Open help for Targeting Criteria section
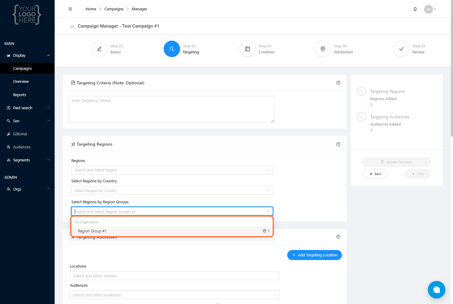Screen dimensions: 453x304 338,83
